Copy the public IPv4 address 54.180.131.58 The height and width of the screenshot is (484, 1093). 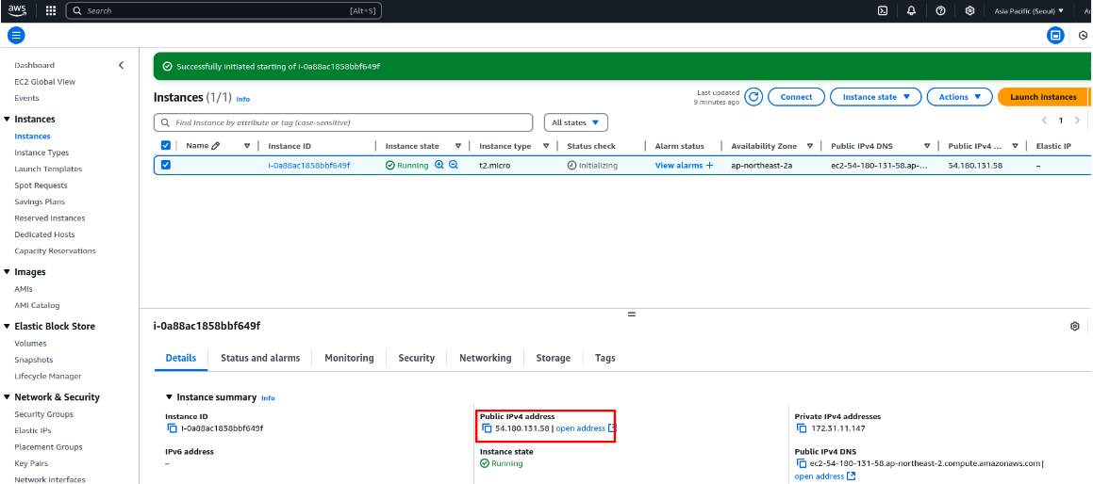click(488, 428)
